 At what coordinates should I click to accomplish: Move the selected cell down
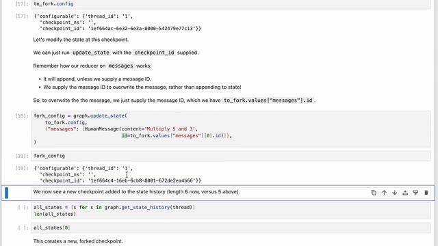[x=394, y=193]
